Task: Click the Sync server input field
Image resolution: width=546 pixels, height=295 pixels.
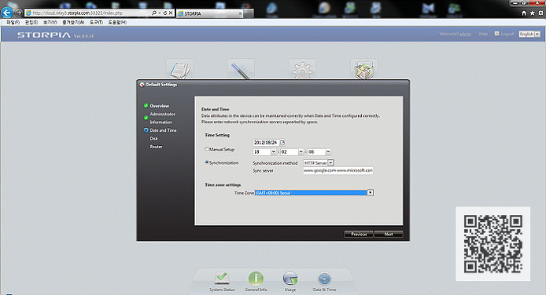Action: point(338,170)
